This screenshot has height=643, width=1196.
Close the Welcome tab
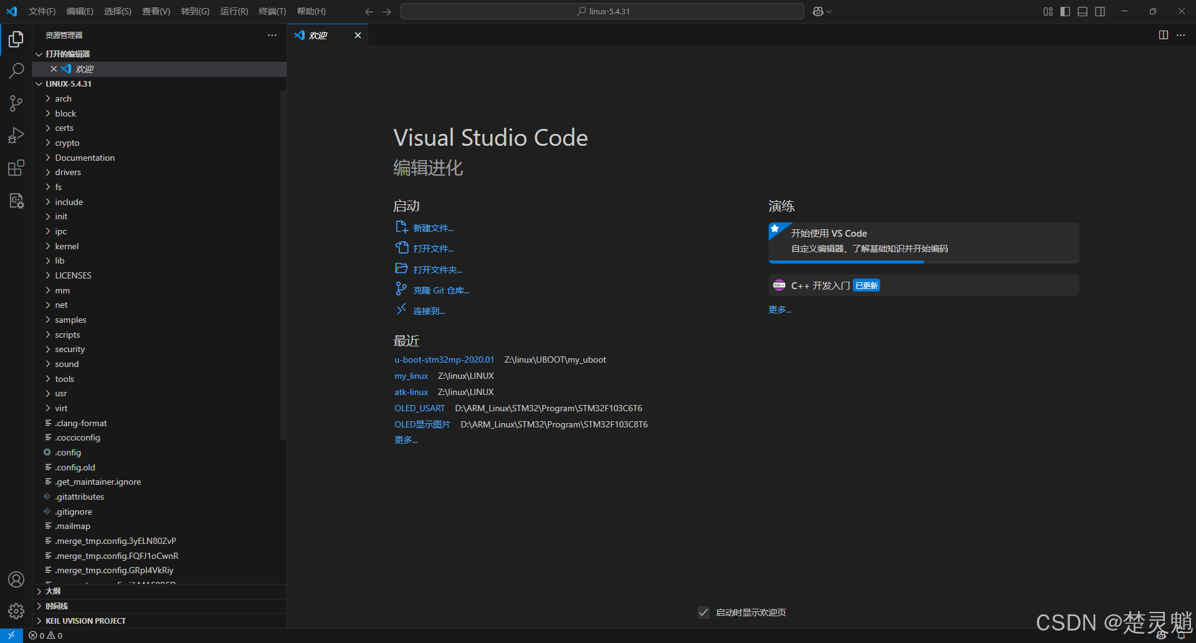point(358,36)
